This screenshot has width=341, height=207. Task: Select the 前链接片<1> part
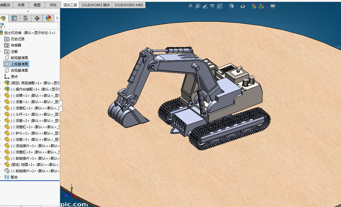point(32,158)
